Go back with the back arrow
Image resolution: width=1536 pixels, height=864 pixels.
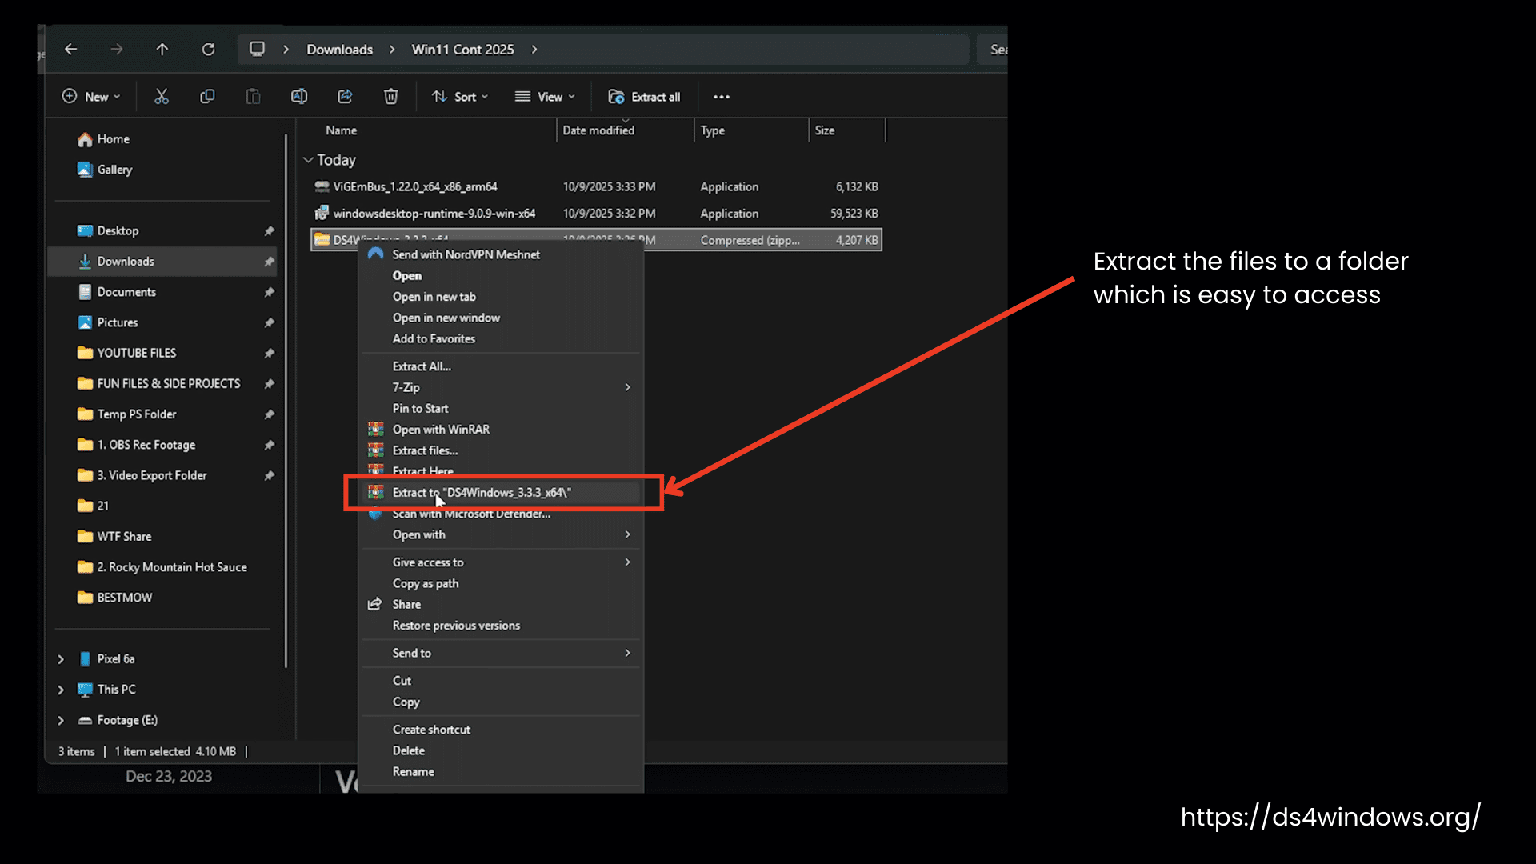coord(71,50)
